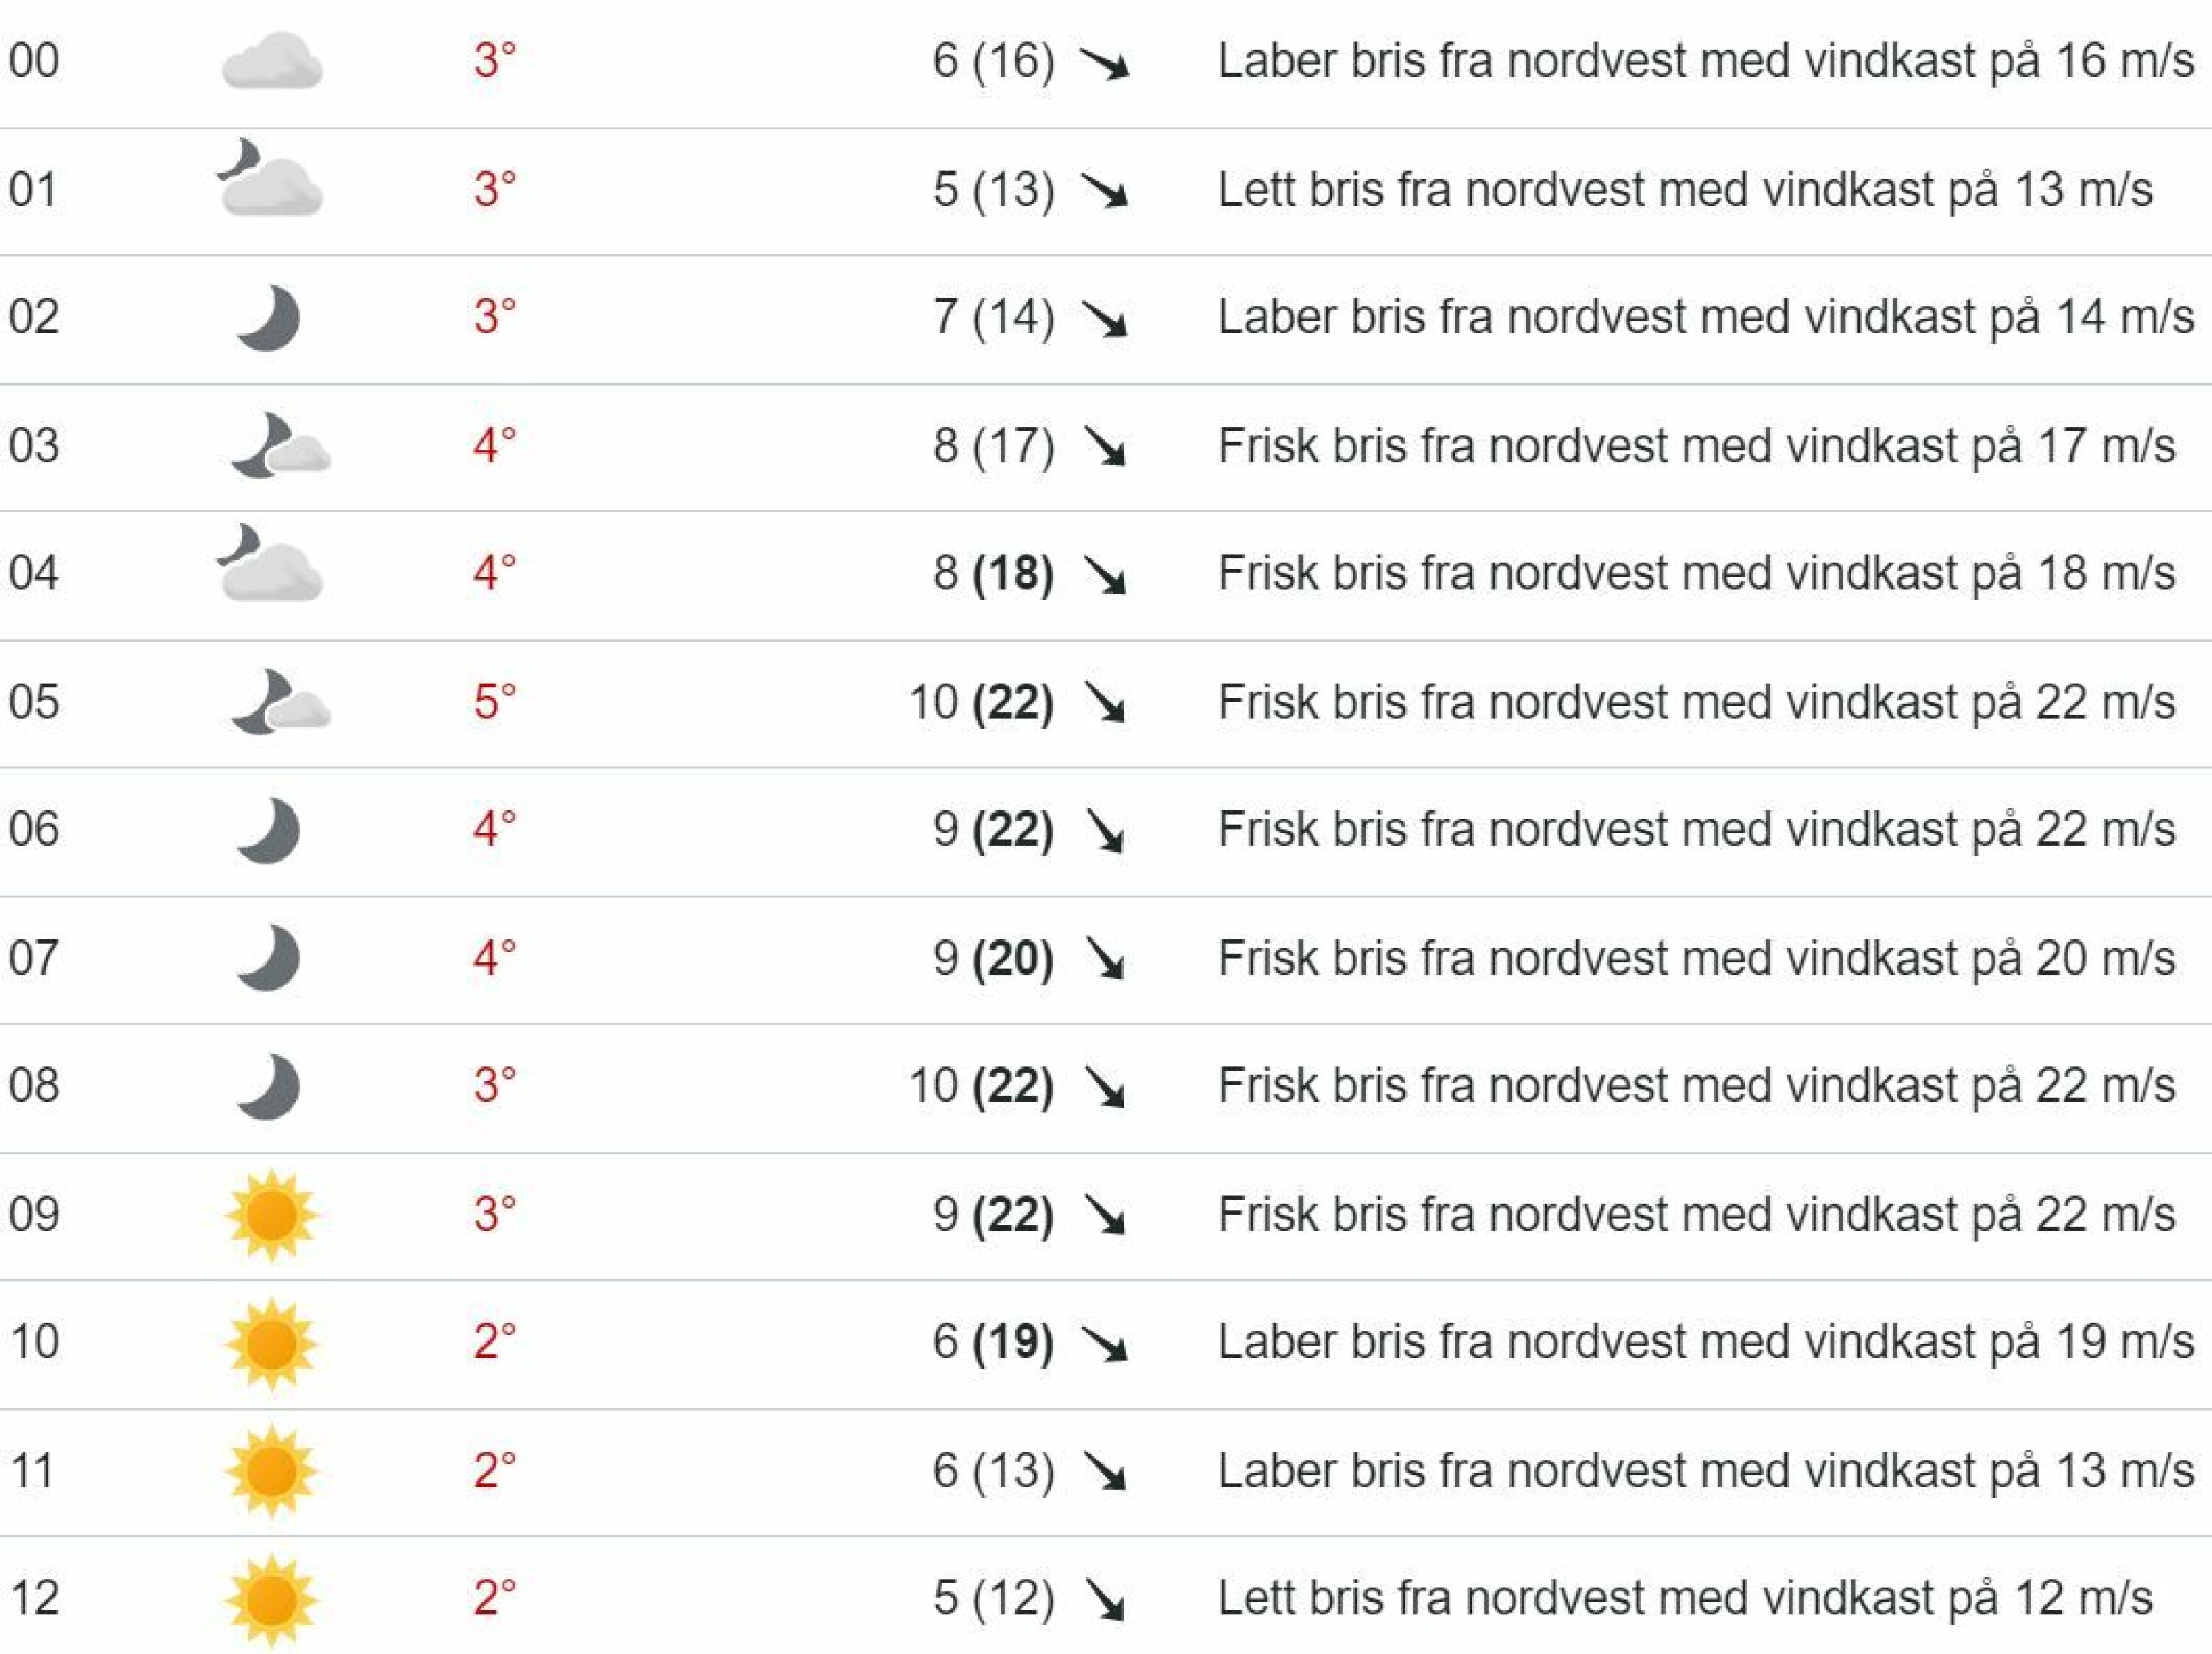Select the hour 06 time label
The width and height of the screenshot is (2212, 1654).
point(34,830)
